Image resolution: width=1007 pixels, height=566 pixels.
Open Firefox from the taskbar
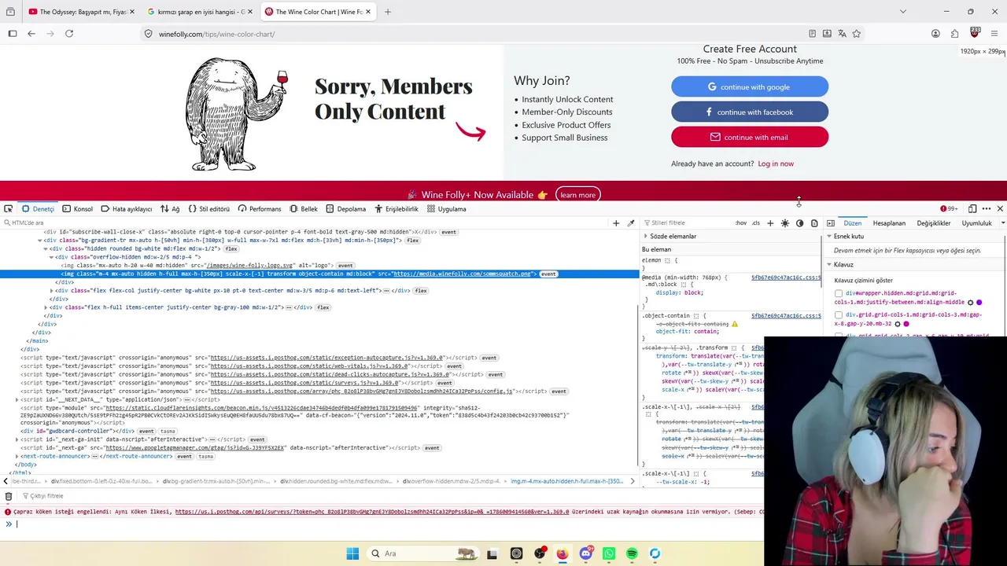[563, 553]
